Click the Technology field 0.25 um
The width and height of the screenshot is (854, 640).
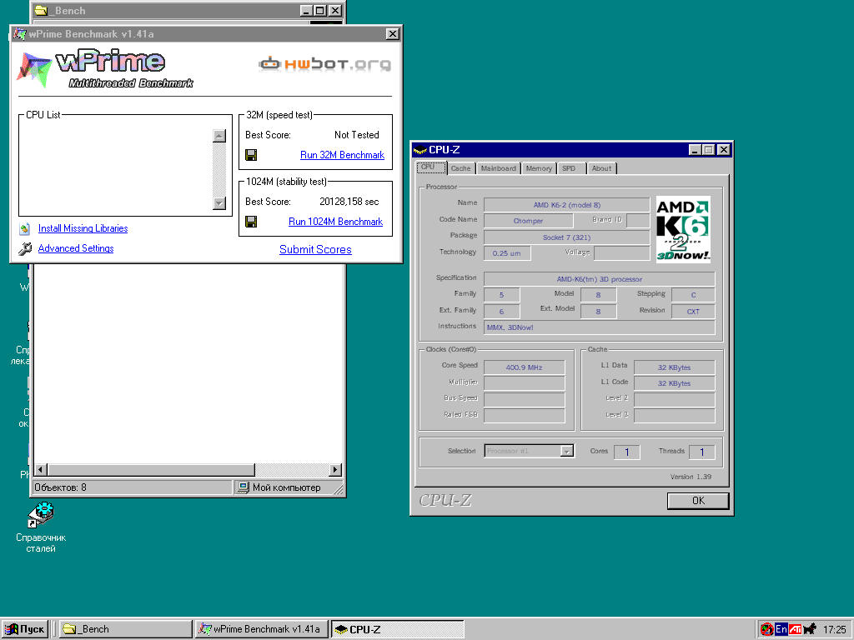click(x=506, y=253)
